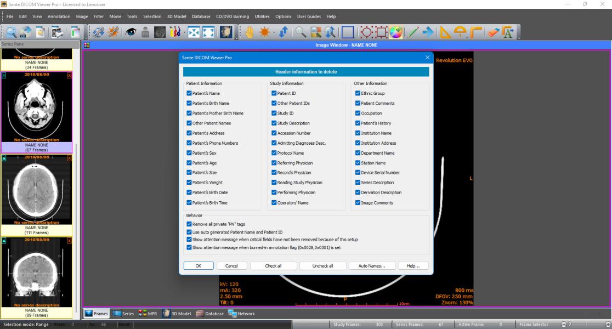Toggle Remove all private "PN" tags checkbox

point(189,224)
